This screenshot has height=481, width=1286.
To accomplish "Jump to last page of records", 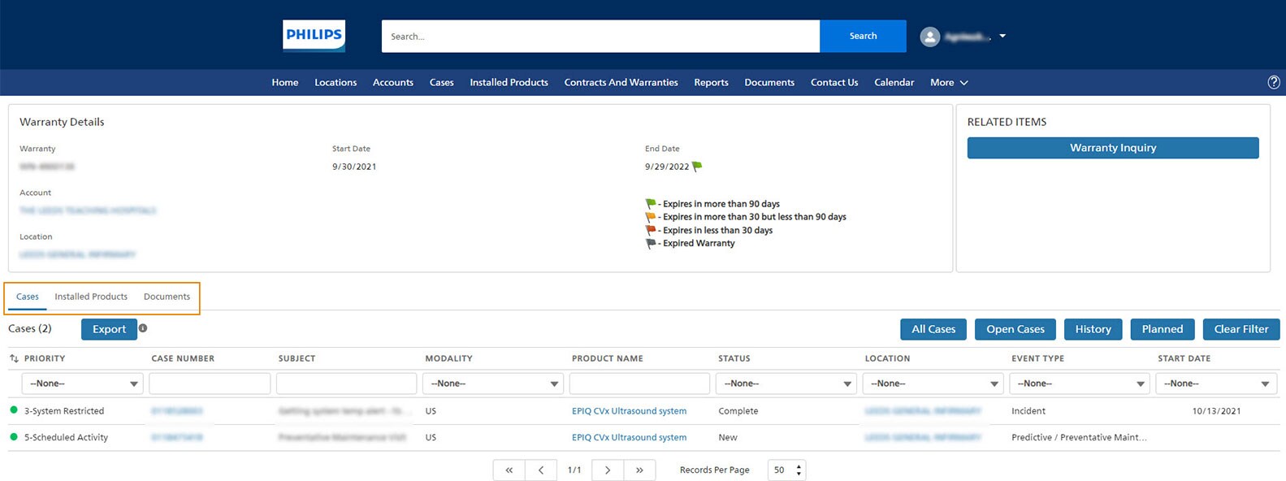I will tap(639, 470).
